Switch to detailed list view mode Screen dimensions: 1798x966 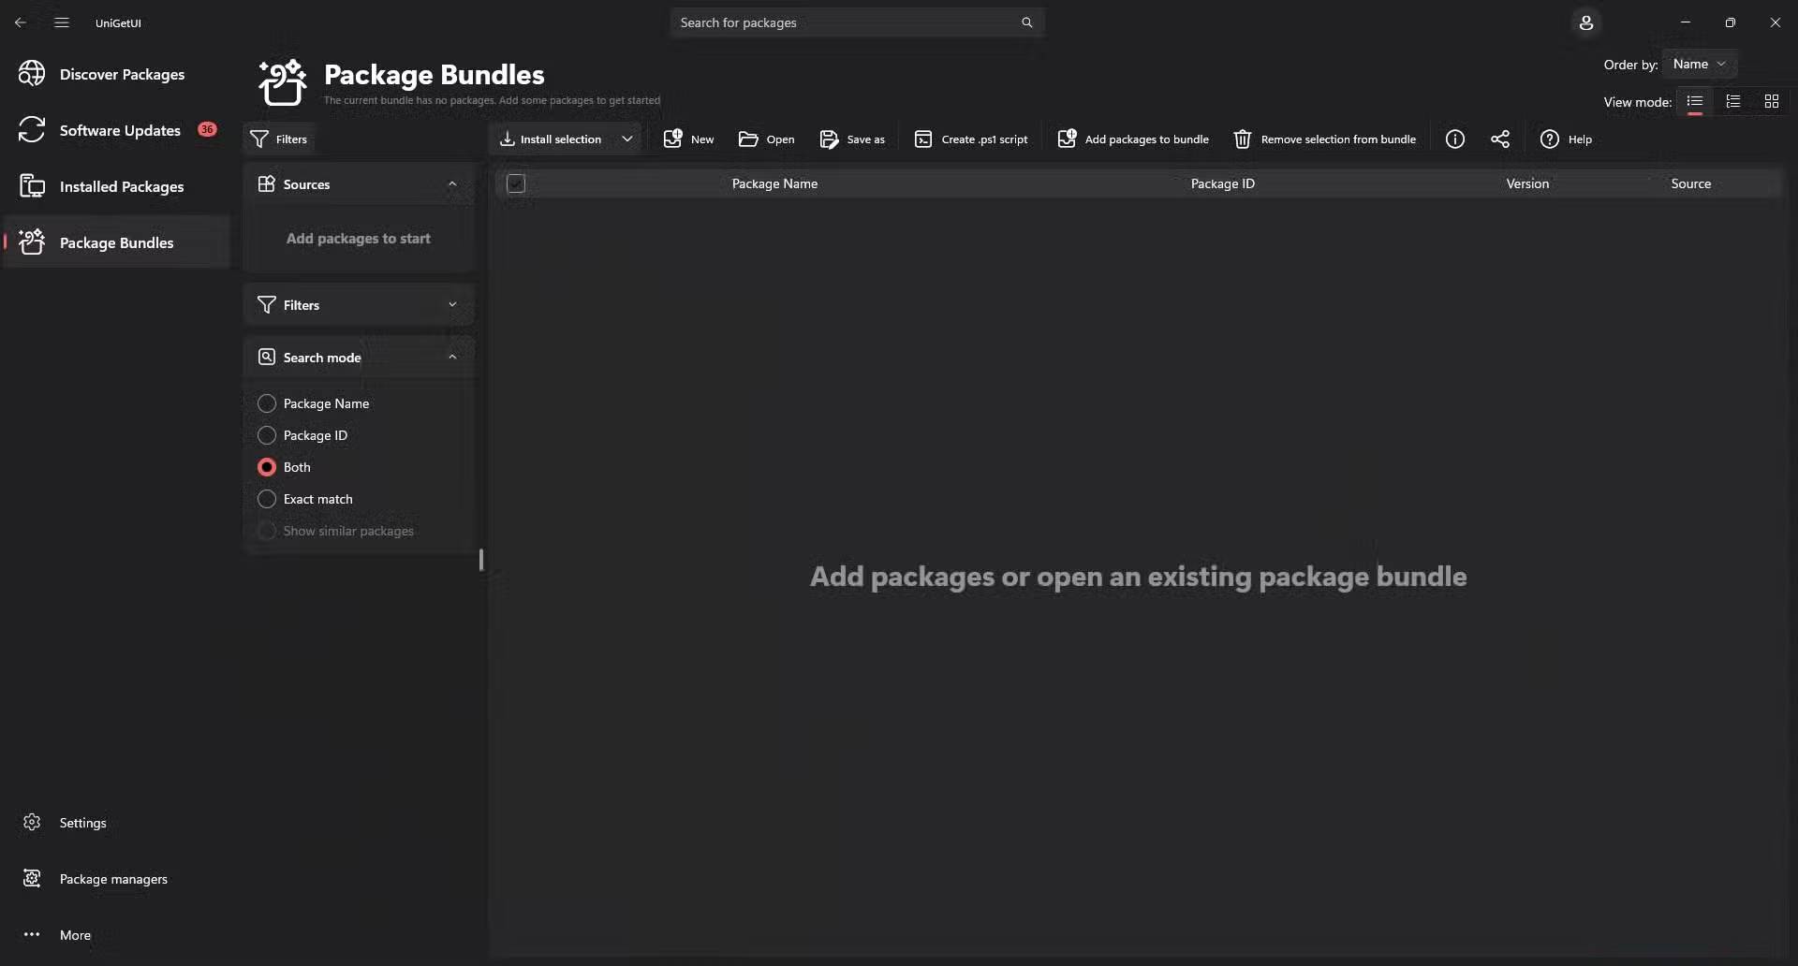point(1733,101)
